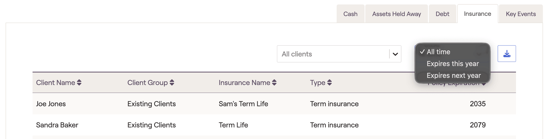Viewport: 551px width, 139px height.
Task: Click Sandra Baker client name
Action: (57, 125)
